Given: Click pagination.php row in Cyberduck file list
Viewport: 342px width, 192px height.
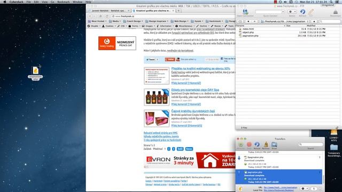Looking at the screenshot, I should pos(287,36).
